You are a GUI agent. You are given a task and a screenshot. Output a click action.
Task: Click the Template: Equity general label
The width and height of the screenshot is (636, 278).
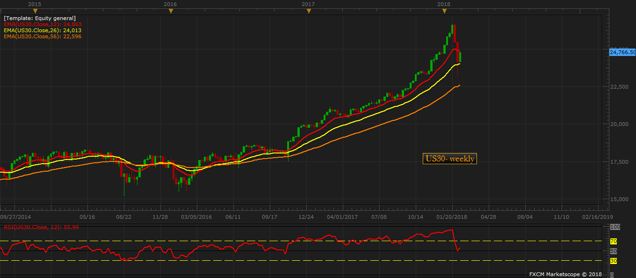pyautogui.click(x=40, y=18)
